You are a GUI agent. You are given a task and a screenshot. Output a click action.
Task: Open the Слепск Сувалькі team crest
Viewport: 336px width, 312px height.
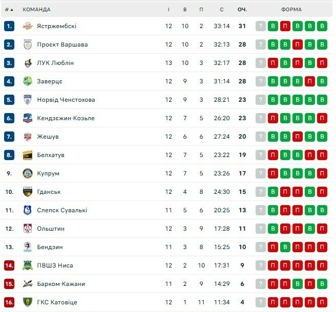point(28,210)
